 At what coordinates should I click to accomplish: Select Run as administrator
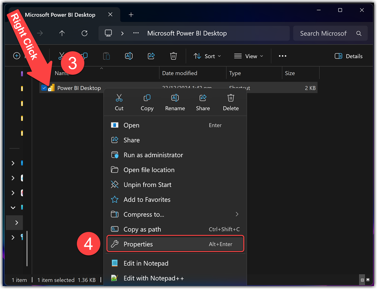175,155
